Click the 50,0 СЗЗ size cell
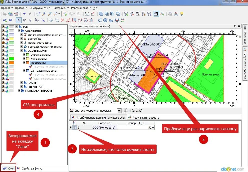The width and height of the screenshot is (248, 172). click(136, 128)
